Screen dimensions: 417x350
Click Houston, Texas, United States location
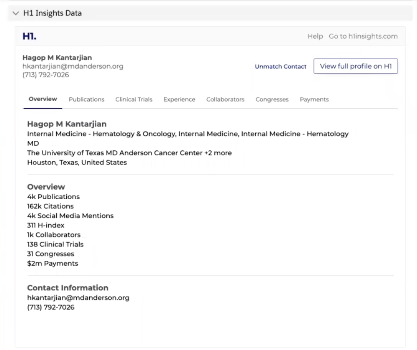tap(77, 162)
